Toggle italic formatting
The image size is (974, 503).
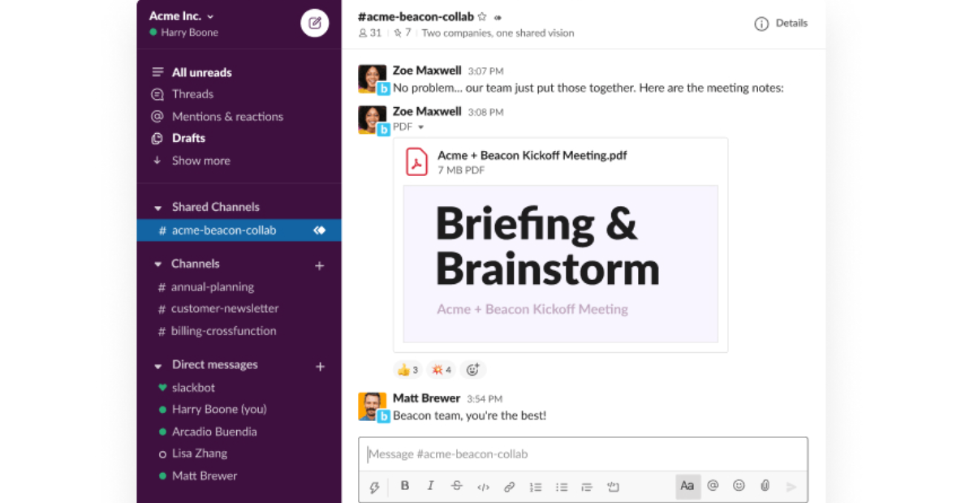[x=430, y=486]
